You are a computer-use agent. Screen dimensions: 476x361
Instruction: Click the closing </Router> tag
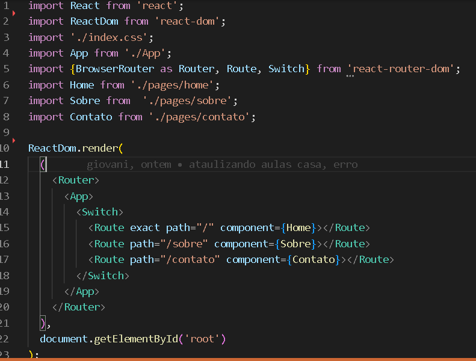(79, 307)
